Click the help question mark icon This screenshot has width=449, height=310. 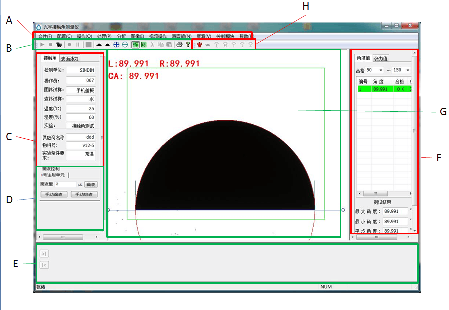[188, 45]
